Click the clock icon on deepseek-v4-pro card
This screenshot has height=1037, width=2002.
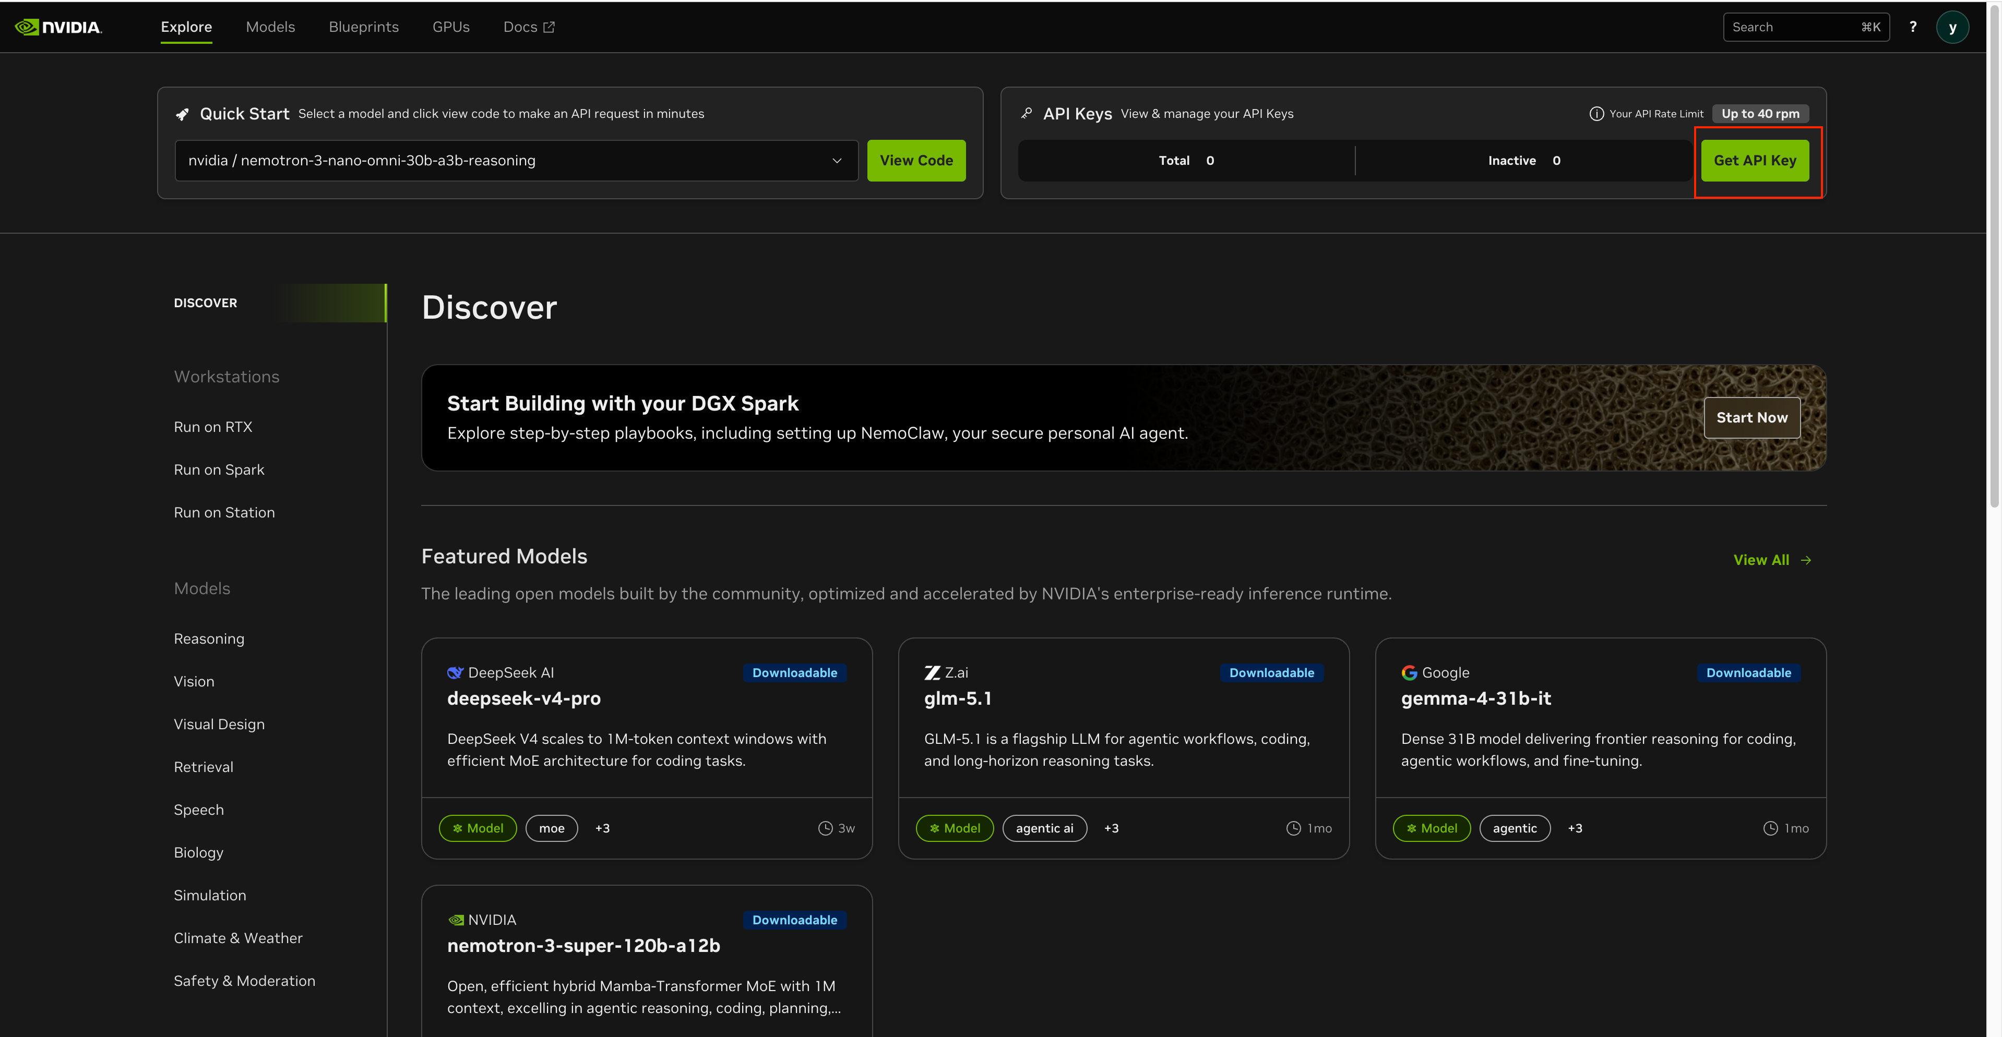pos(825,828)
